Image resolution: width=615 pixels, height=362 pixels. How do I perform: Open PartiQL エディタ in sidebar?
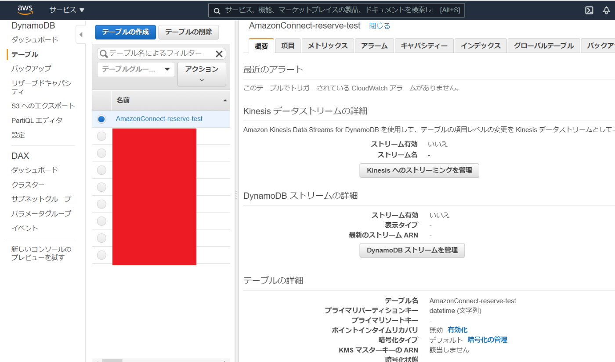pyautogui.click(x=37, y=120)
